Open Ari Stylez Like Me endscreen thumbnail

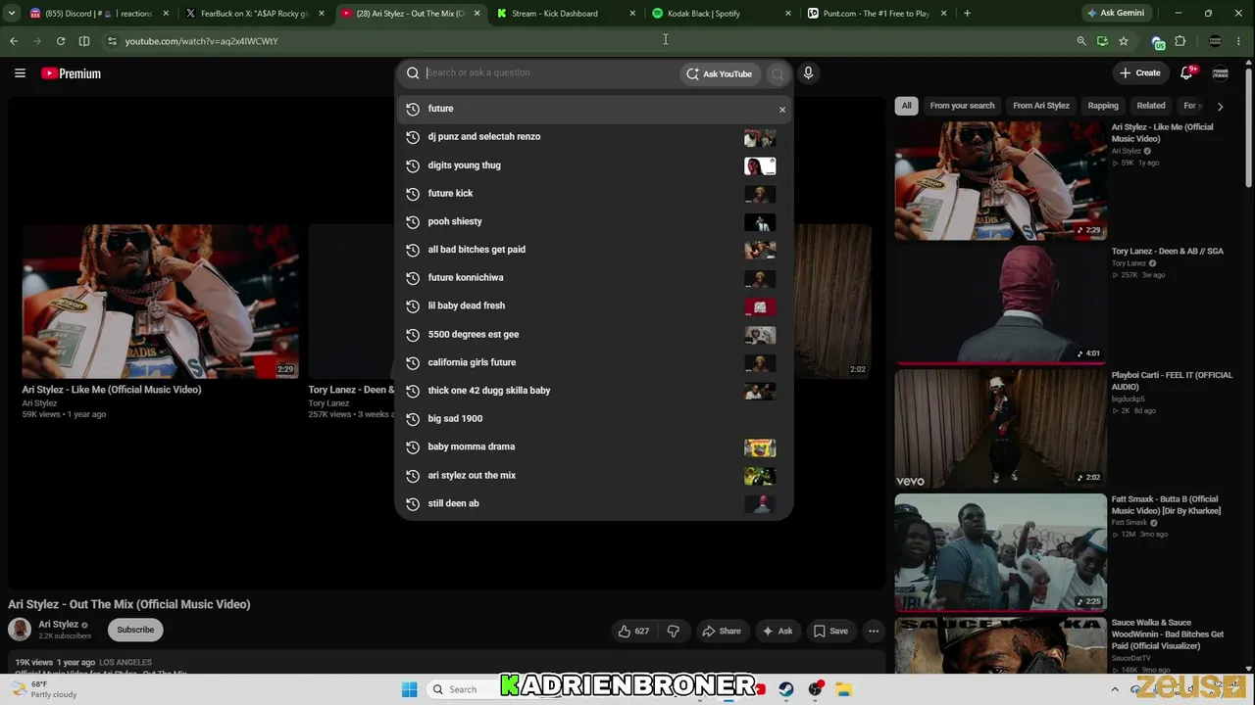(161, 301)
